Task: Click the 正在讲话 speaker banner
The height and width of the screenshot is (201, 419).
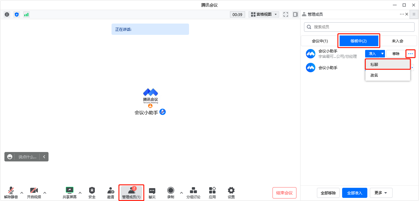Action: click(150, 29)
